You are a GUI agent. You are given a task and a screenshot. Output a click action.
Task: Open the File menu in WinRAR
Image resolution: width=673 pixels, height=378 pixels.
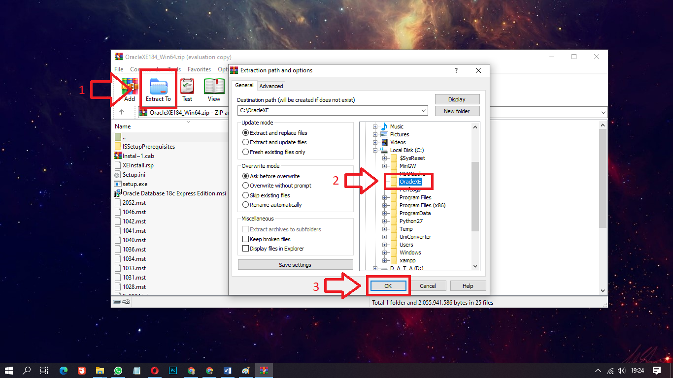coord(119,69)
